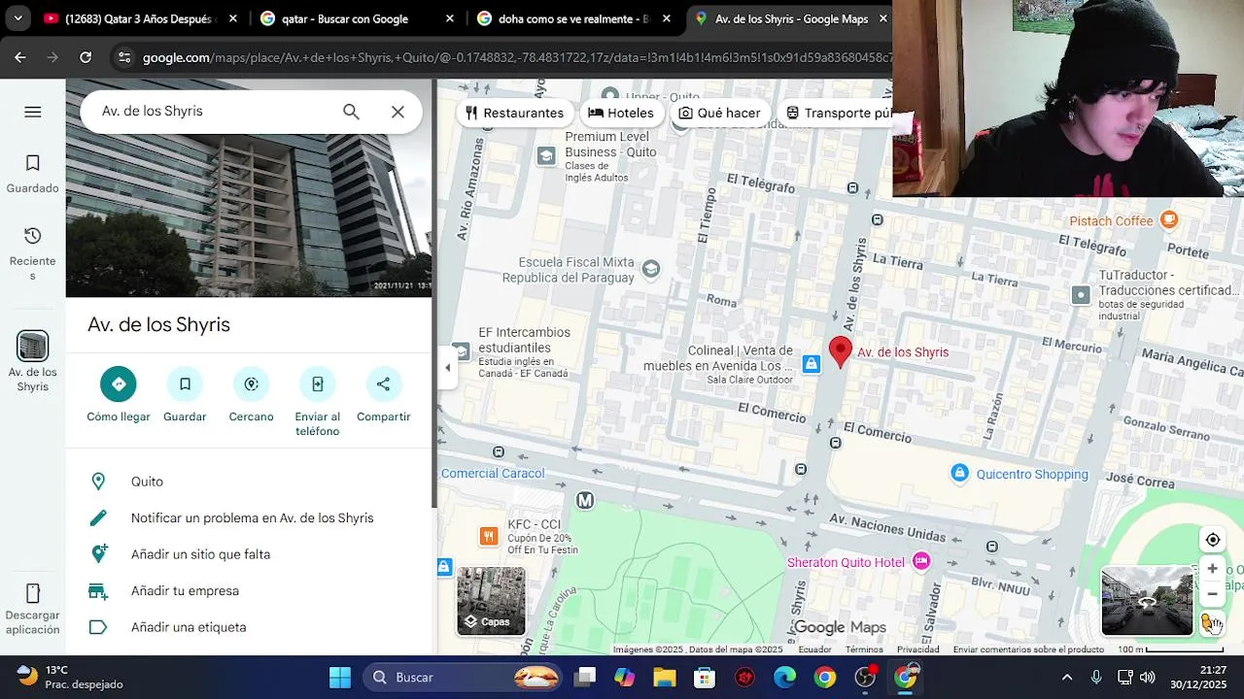Image resolution: width=1244 pixels, height=699 pixels.
Task: Open the Street View preview thumbnail
Action: [x=1147, y=602]
